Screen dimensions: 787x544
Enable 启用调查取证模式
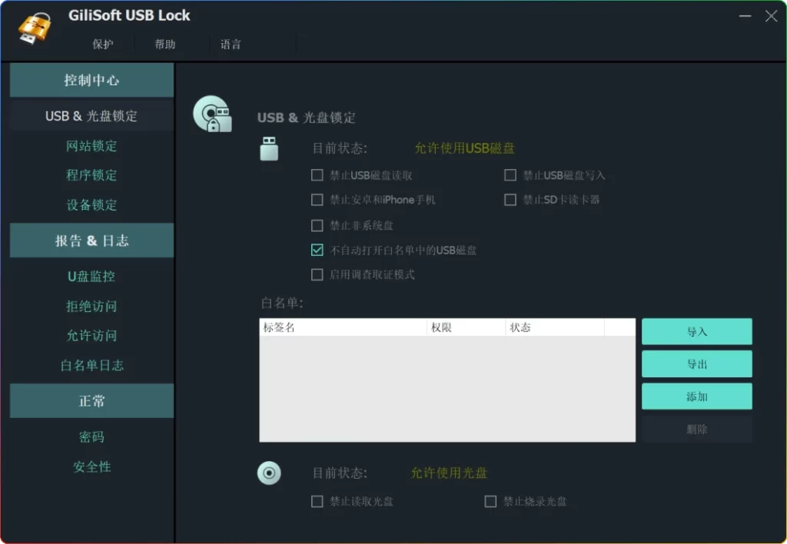point(317,274)
